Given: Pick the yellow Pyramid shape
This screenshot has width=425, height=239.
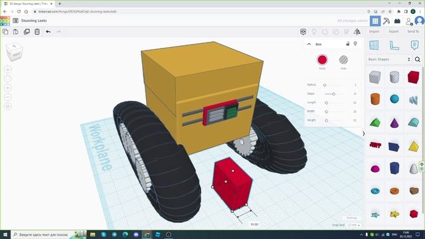Looking at the screenshot, I should 413,146.
